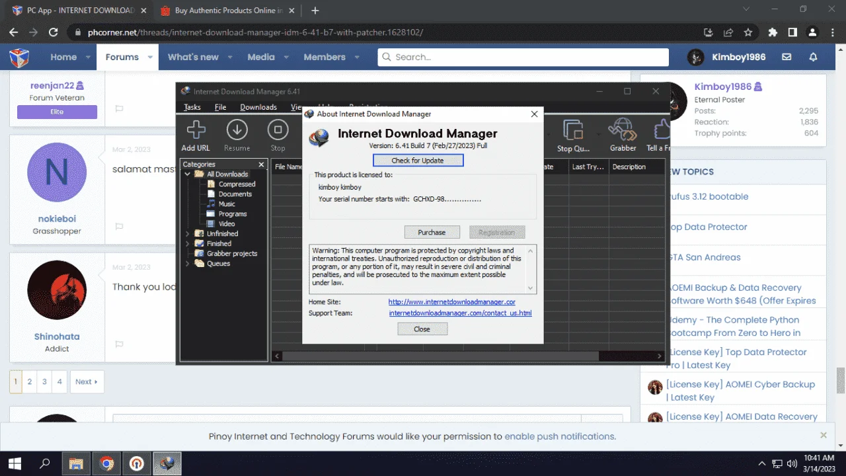
Task: Bookmark this page with the star icon
Action: tap(748, 32)
